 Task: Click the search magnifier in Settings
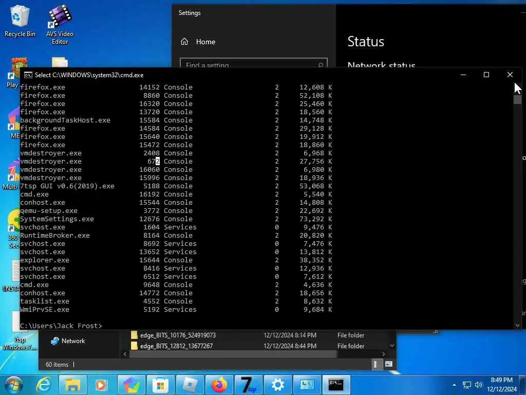click(x=321, y=64)
